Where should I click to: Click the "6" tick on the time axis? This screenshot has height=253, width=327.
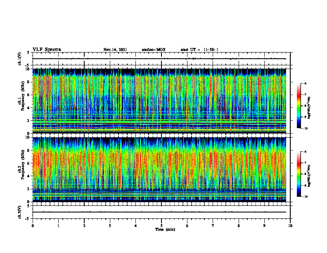pos(187,226)
